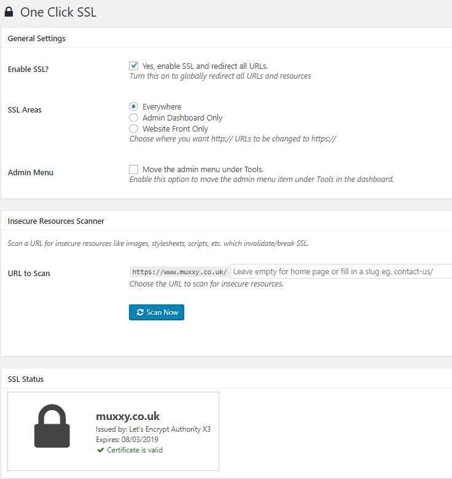The image size is (452, 479).
Task: Click the Yes, enable SSL label text
Action: click(x=205, y=66)
